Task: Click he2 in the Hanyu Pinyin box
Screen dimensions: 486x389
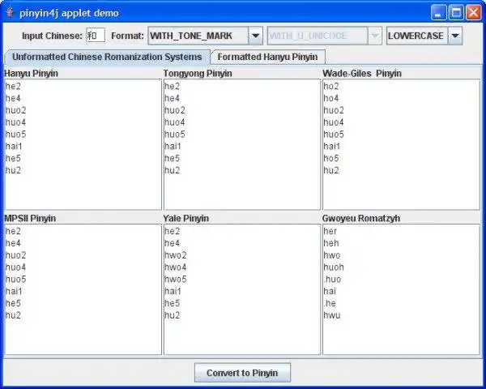Action: click(x=13, y=86)
